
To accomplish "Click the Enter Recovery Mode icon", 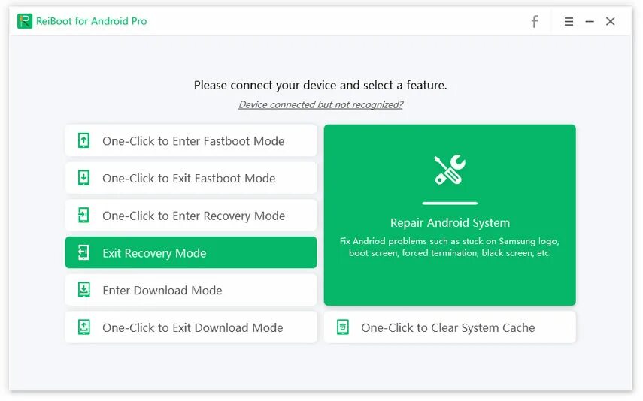I will point(84,216).
